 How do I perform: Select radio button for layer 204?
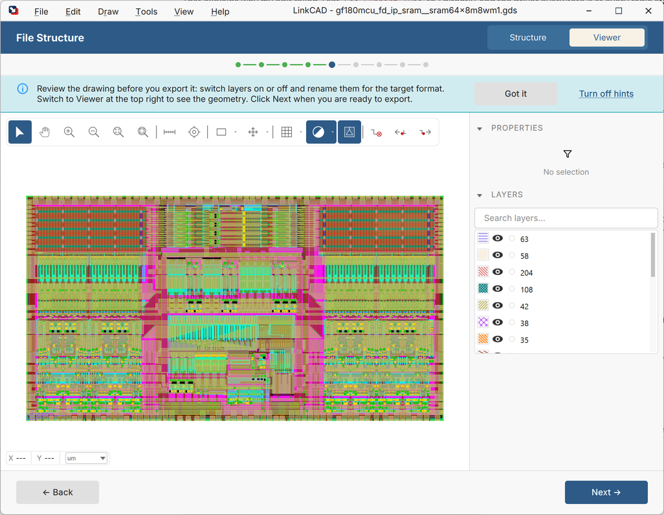512,272
